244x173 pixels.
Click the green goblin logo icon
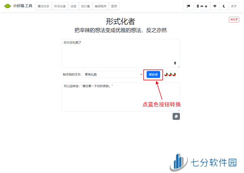[x=7, y=6]
